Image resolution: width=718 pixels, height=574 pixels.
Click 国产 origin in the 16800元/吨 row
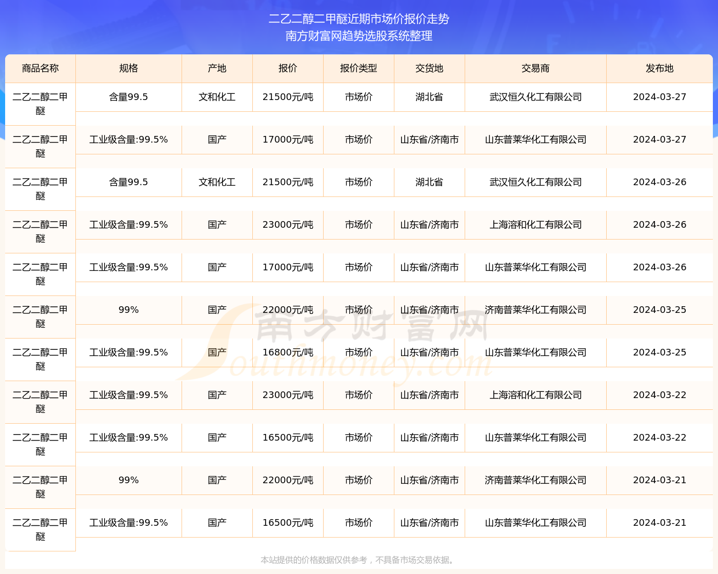[x=217, y=352]
